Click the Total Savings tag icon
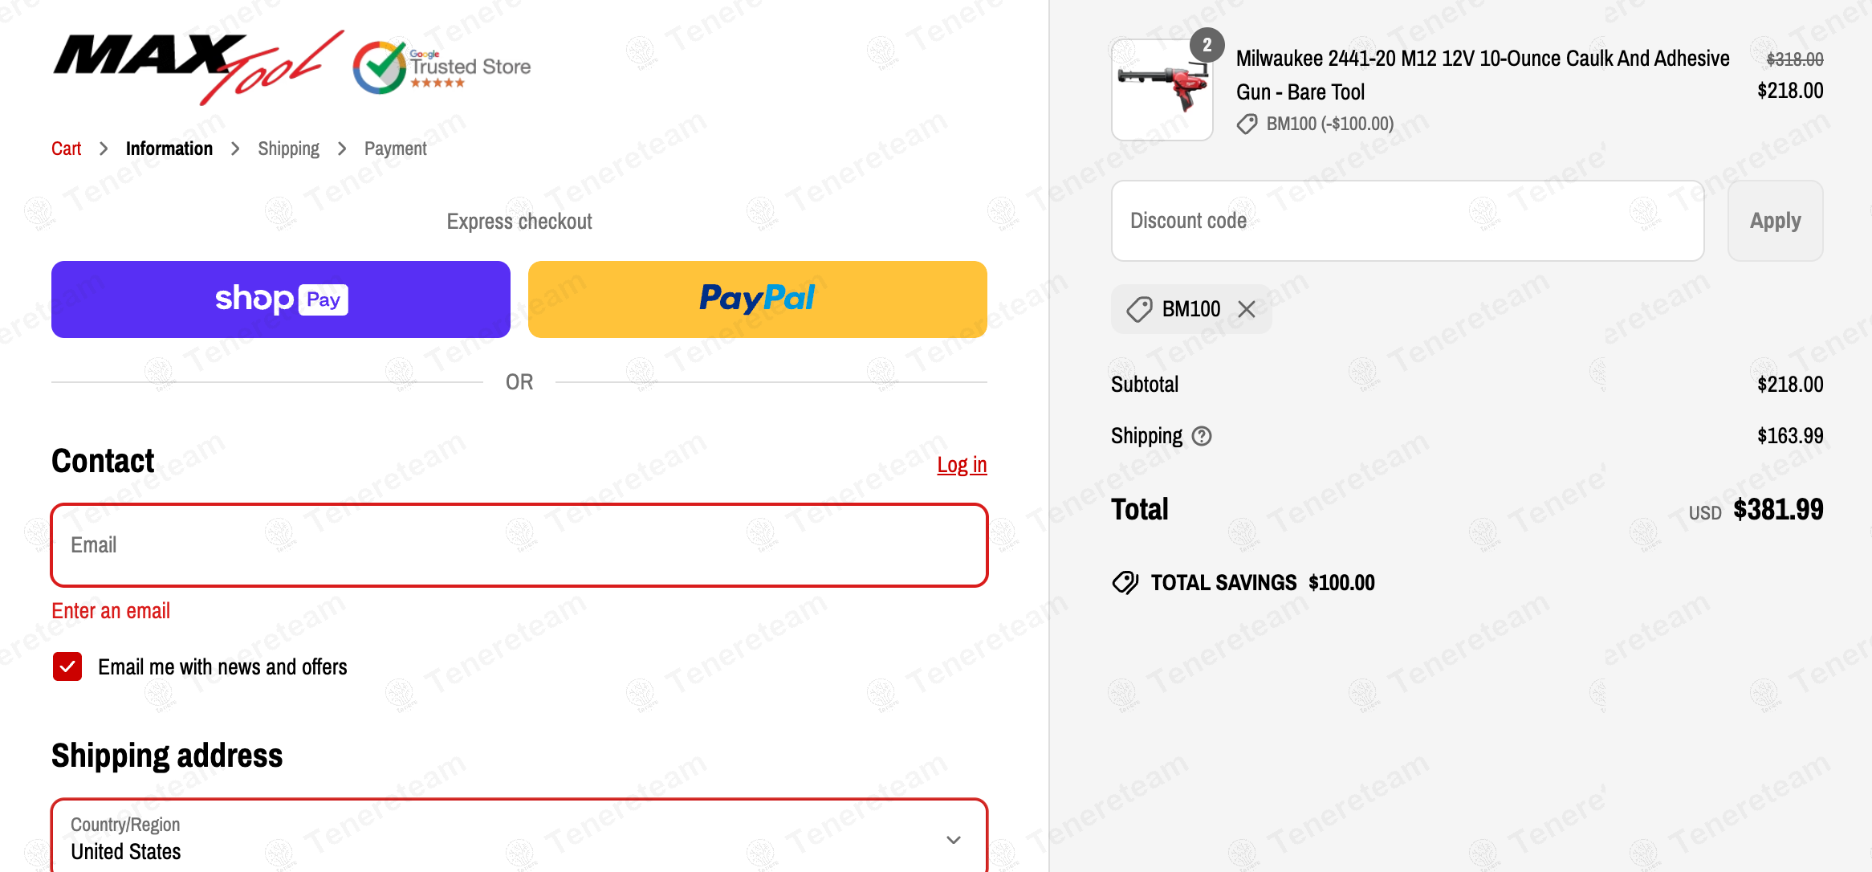1872x872 pixels. 1125,583
